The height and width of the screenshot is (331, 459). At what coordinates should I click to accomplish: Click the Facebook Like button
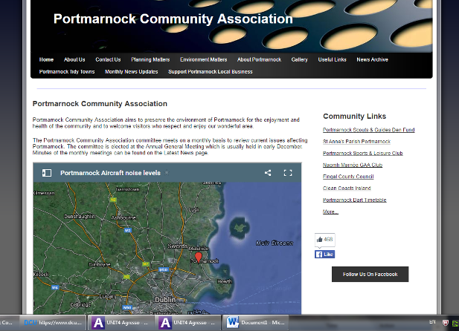(x=324, y=254)
